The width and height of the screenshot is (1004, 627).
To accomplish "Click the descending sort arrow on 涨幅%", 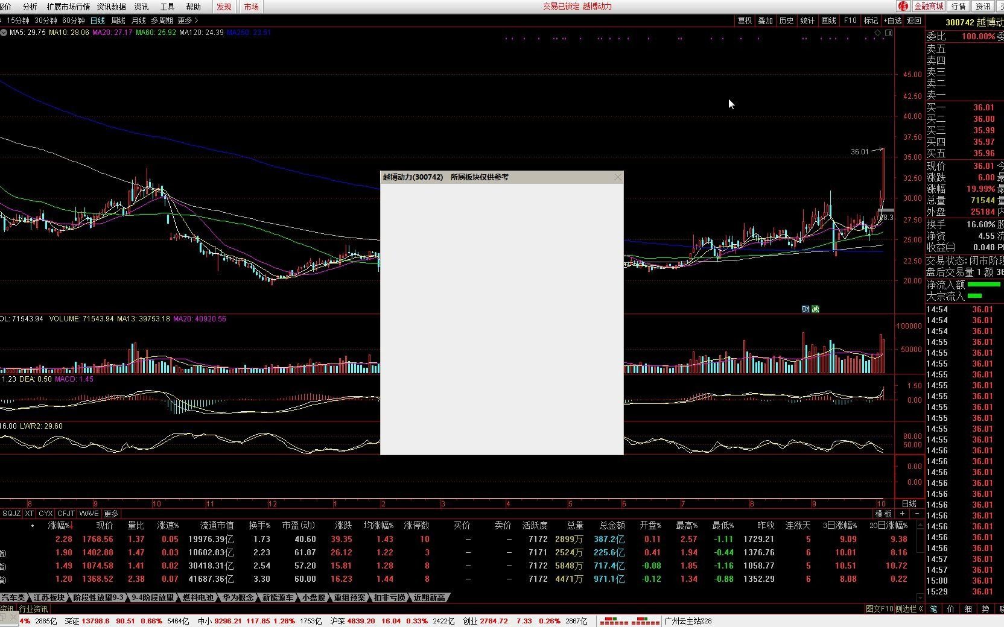I will (71, 526).
